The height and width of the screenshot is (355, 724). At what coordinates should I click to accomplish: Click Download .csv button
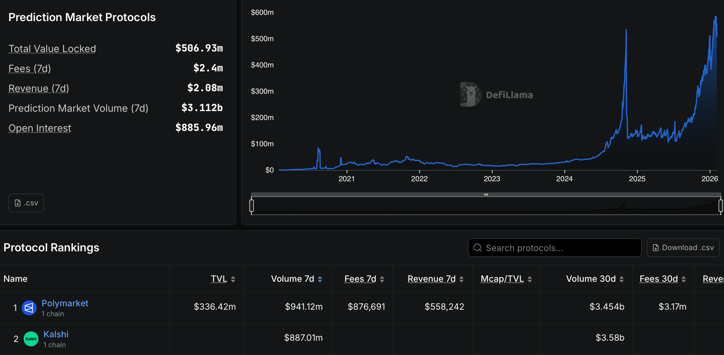click(x=683, y=248)
